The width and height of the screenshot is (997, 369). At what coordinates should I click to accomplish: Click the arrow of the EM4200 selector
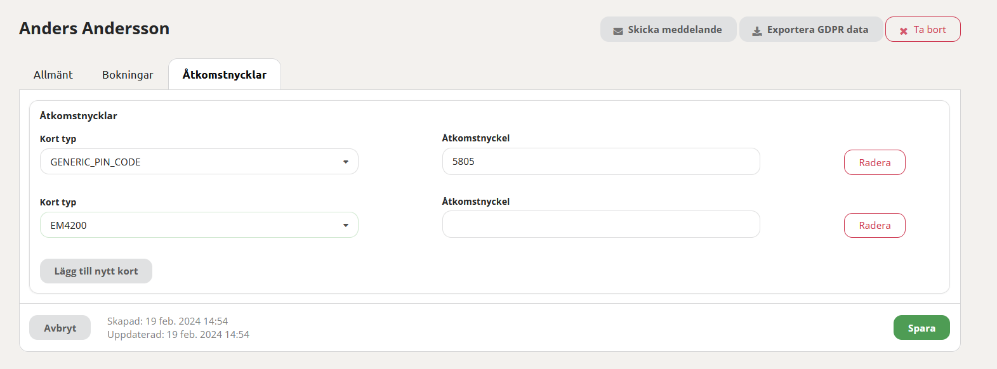click(346, 225)
